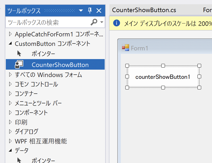Select CounterShowButton in the toolbox
Screen dimensions: 212x163
pos(55,65)
